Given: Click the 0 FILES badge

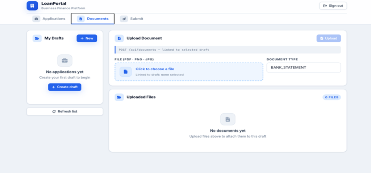Looking at the screenshot, I should pyautogui.click(x=332, y=97).
